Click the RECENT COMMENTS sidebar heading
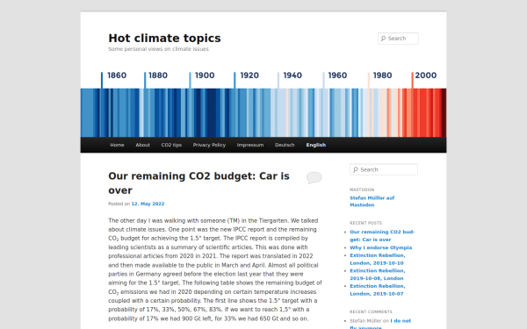 371,311
